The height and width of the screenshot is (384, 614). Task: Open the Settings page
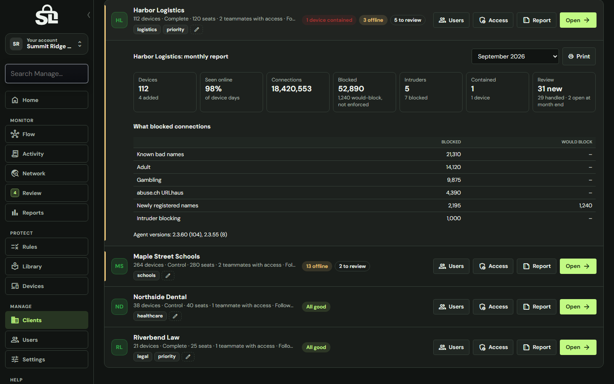click(46, 359)
